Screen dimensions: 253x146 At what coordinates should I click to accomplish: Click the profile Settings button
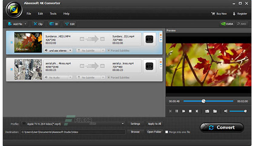(135, 124)
